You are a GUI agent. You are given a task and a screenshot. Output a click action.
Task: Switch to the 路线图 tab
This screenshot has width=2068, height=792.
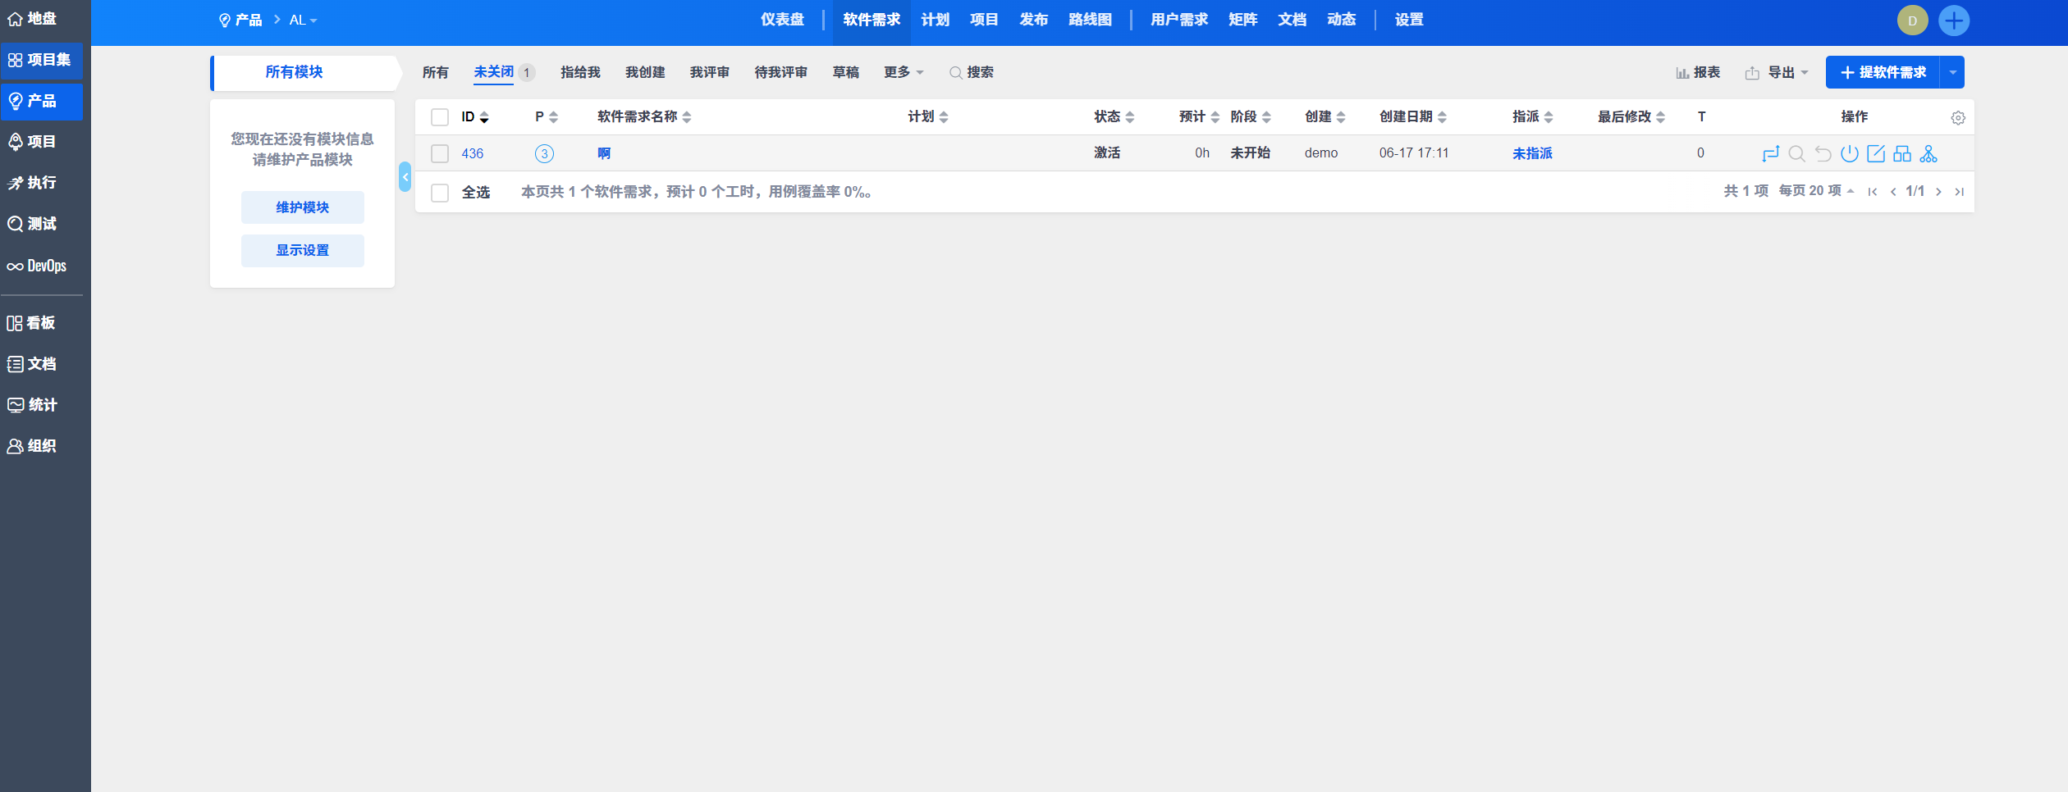tap(1090, 20)
